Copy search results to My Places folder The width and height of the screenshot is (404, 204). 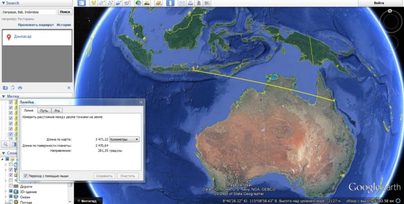(5, 88)
